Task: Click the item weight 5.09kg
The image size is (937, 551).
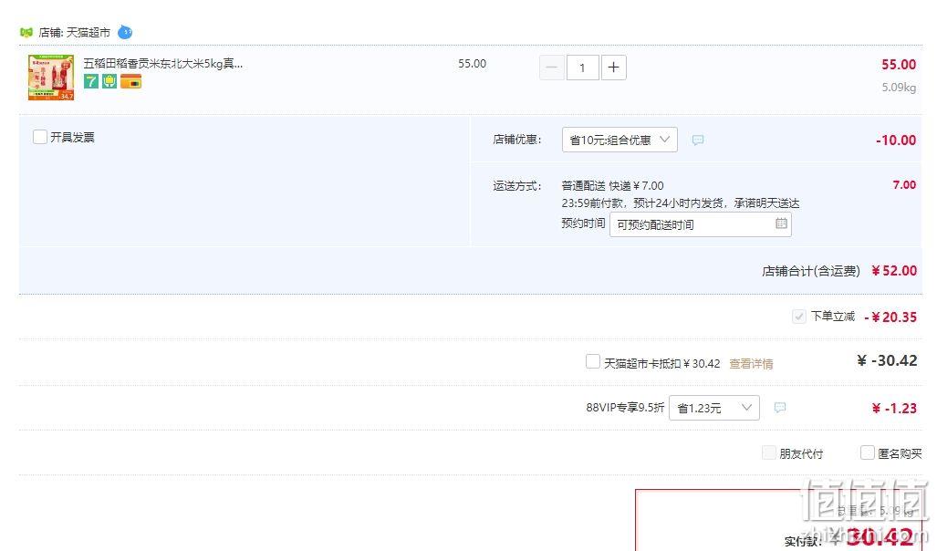Action: pos(899,88)
